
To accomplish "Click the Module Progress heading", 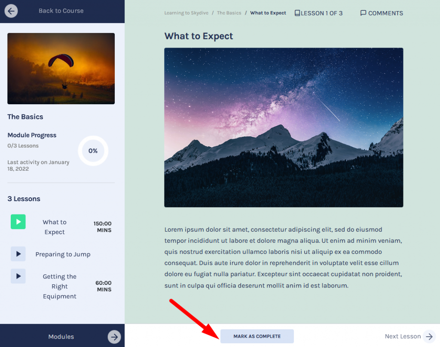I will [32, 135].
